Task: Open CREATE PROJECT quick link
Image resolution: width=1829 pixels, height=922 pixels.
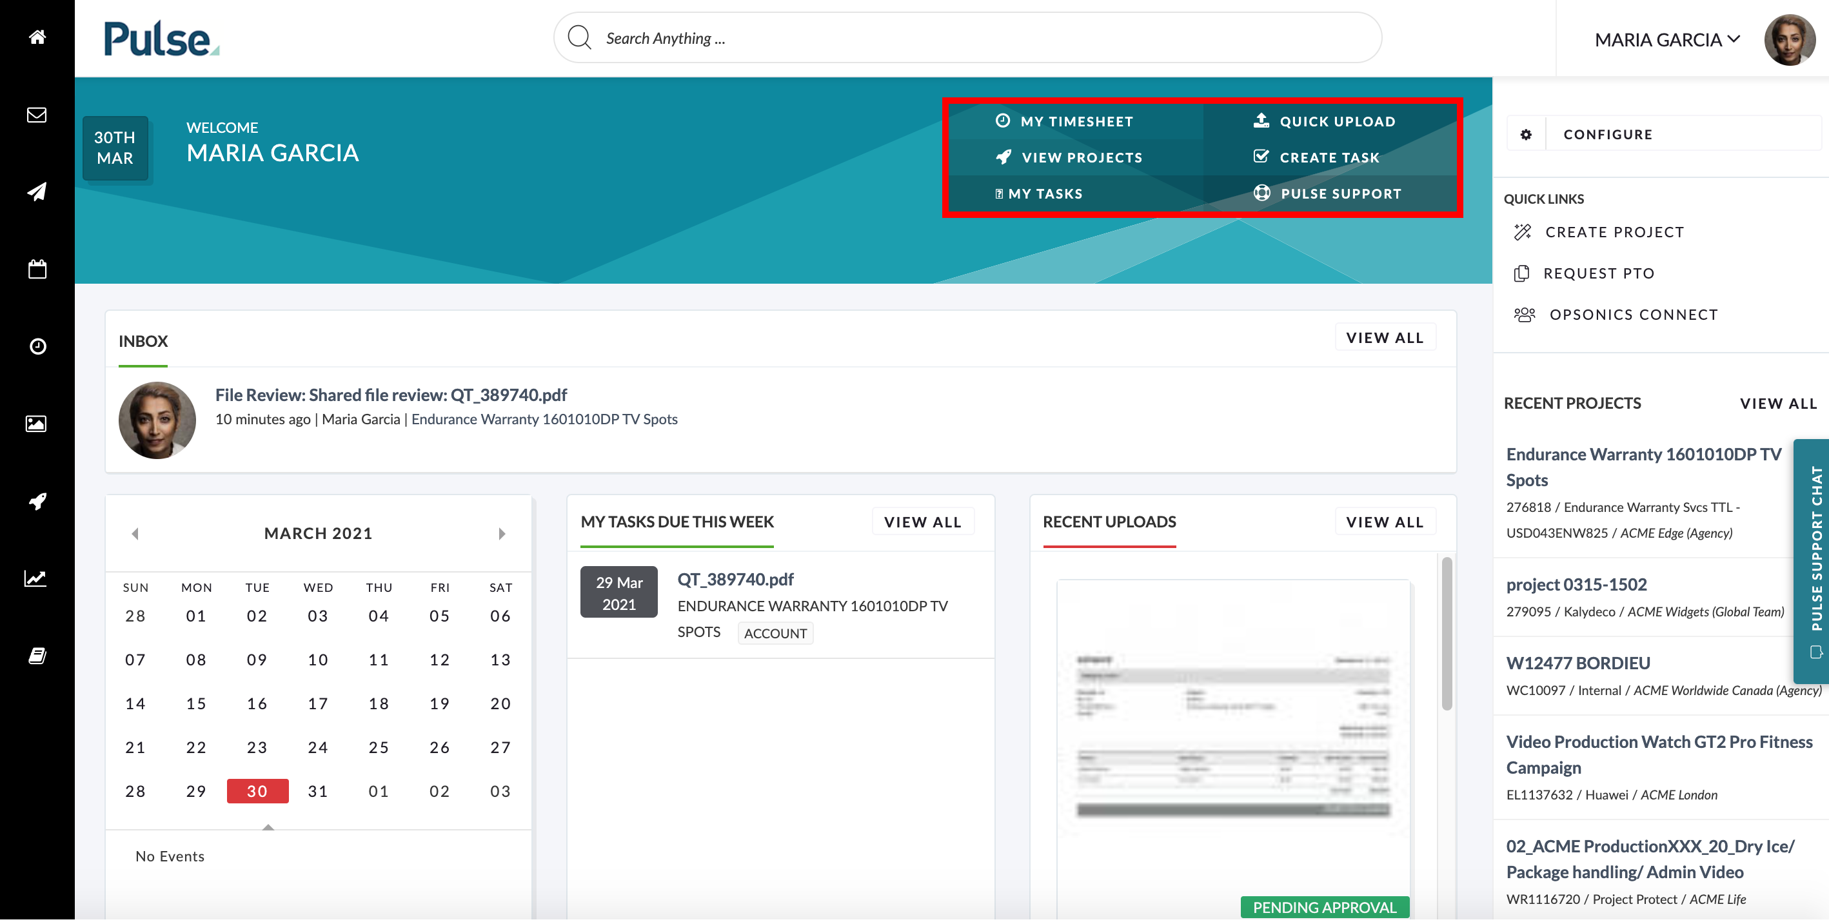Action: click(x=1614, y=232)
